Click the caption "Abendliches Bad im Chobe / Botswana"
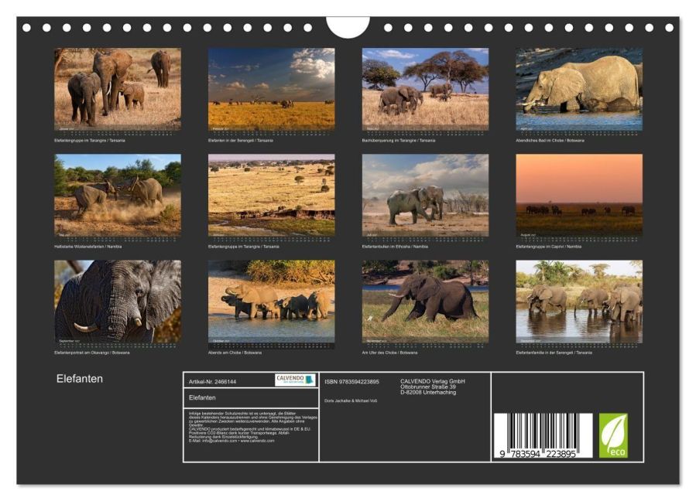The width and height of the screenshot is (696, 501). point(550,141)
